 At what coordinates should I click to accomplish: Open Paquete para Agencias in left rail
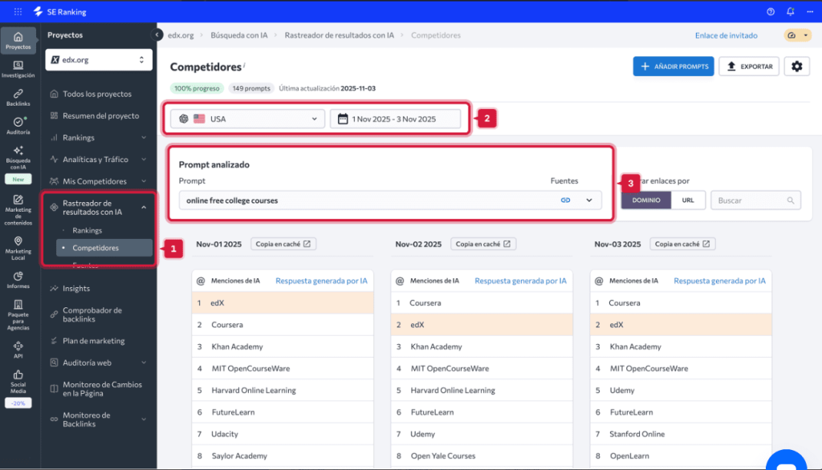[18, 315]
